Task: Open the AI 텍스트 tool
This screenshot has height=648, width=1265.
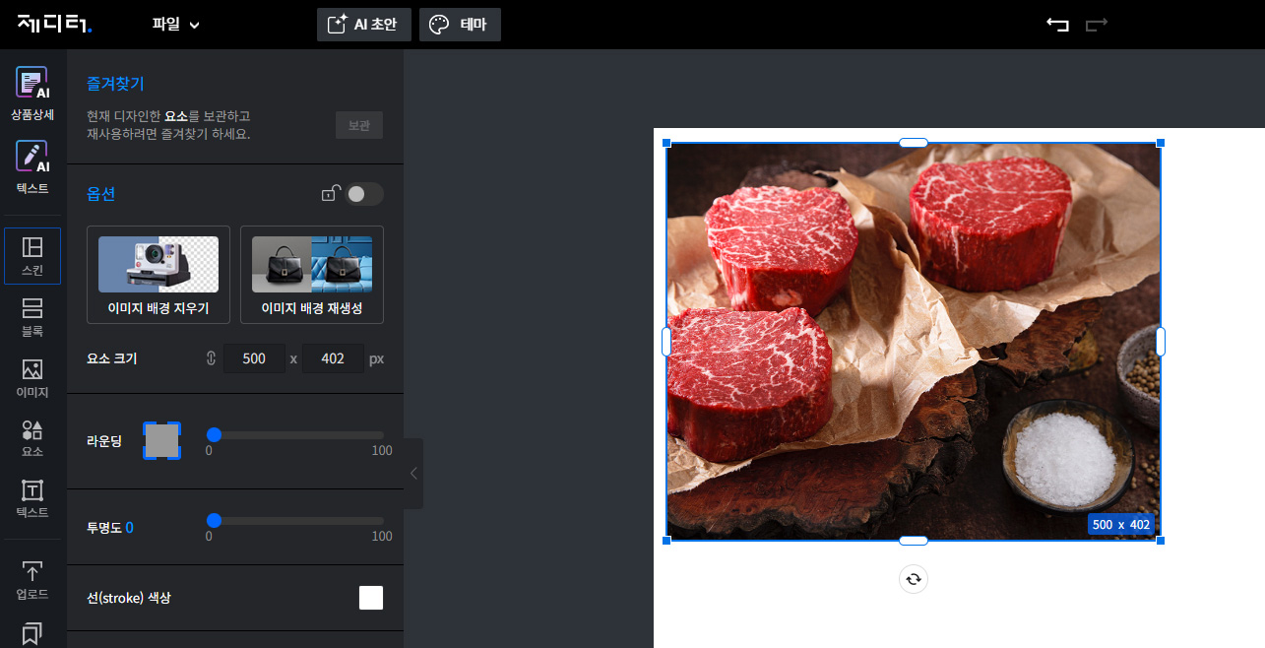Action: tap(32, 166)
